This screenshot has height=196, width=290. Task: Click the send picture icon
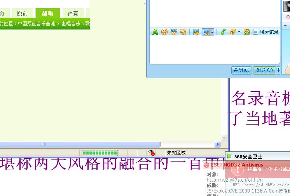coord(196,32)
